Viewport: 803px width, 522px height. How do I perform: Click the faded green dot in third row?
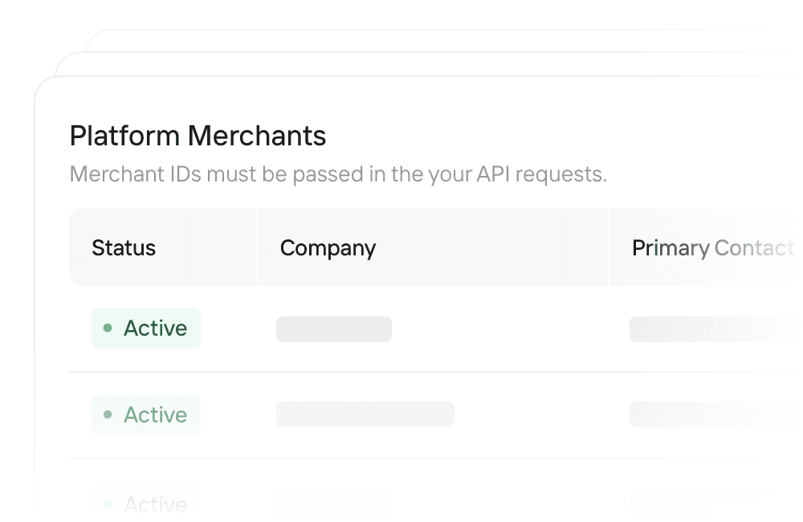(108, 504)
